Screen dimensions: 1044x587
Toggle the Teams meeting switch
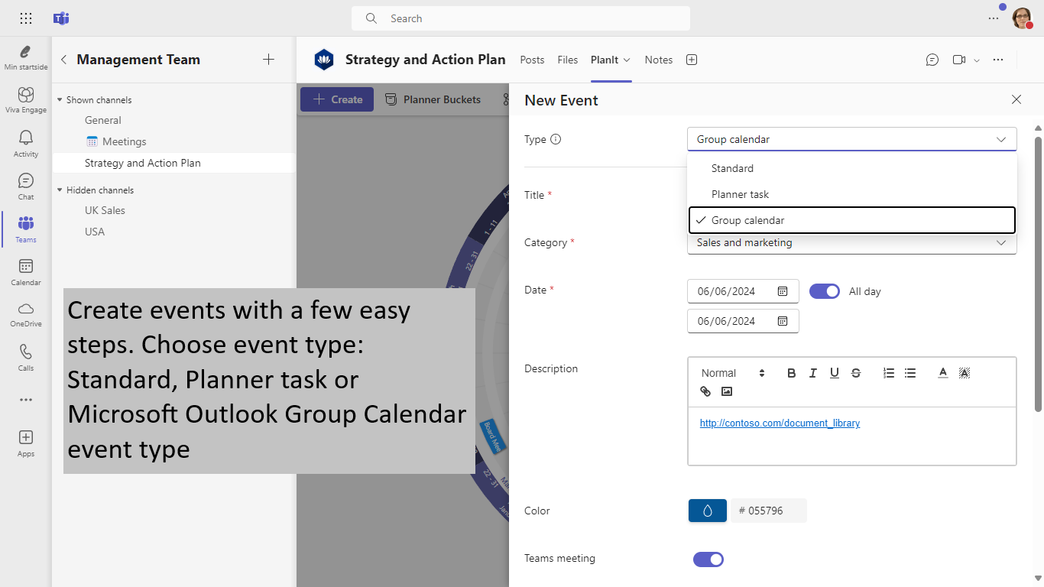[x=708, y=559]
